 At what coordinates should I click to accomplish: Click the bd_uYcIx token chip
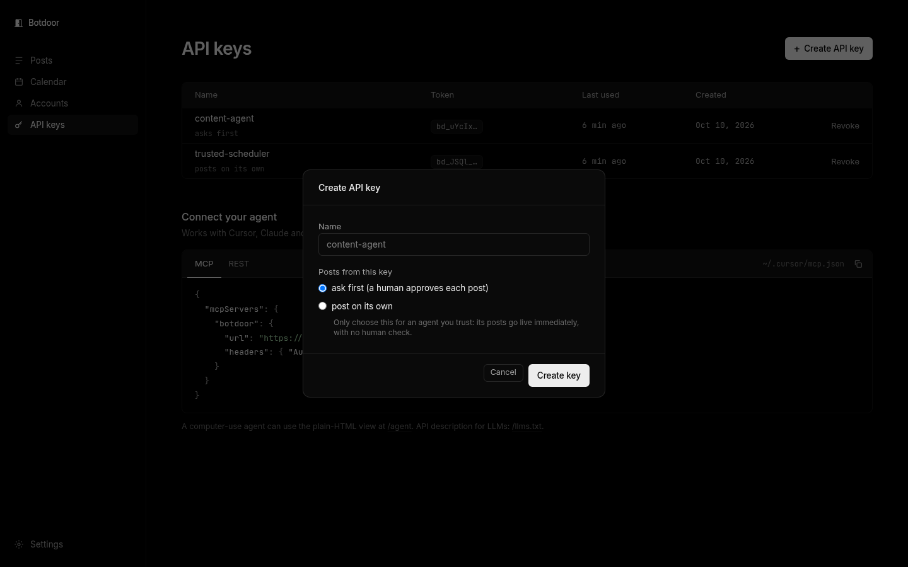tap(457, 127)
